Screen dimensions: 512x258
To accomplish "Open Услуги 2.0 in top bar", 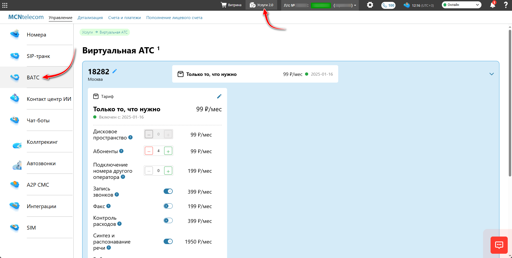I will (x=261, y=5).
